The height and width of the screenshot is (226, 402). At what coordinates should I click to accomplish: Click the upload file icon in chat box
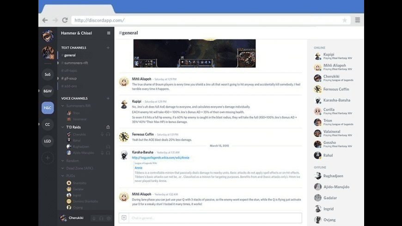(x=124, y=218)
